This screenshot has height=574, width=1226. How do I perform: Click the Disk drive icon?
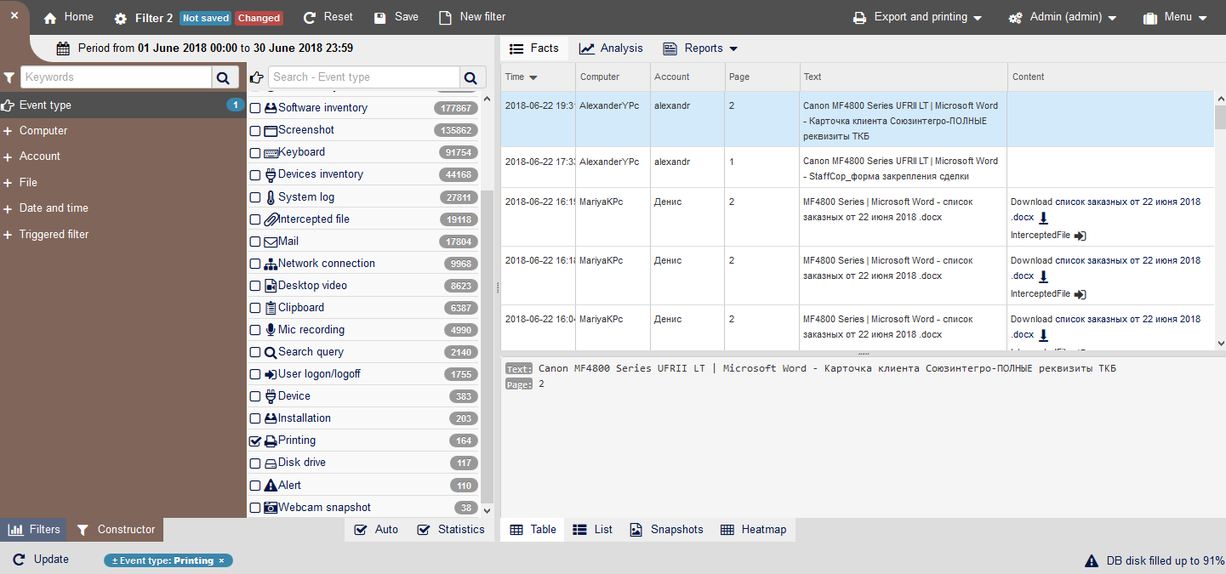pos(271,463)
